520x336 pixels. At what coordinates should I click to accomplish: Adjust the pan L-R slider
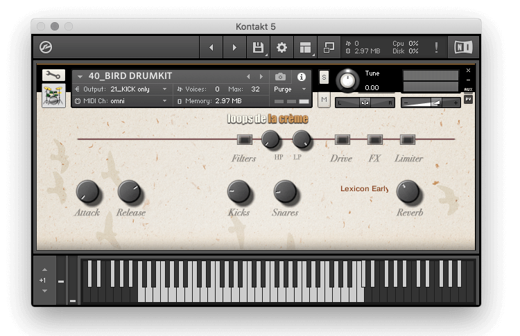point(365,103)
